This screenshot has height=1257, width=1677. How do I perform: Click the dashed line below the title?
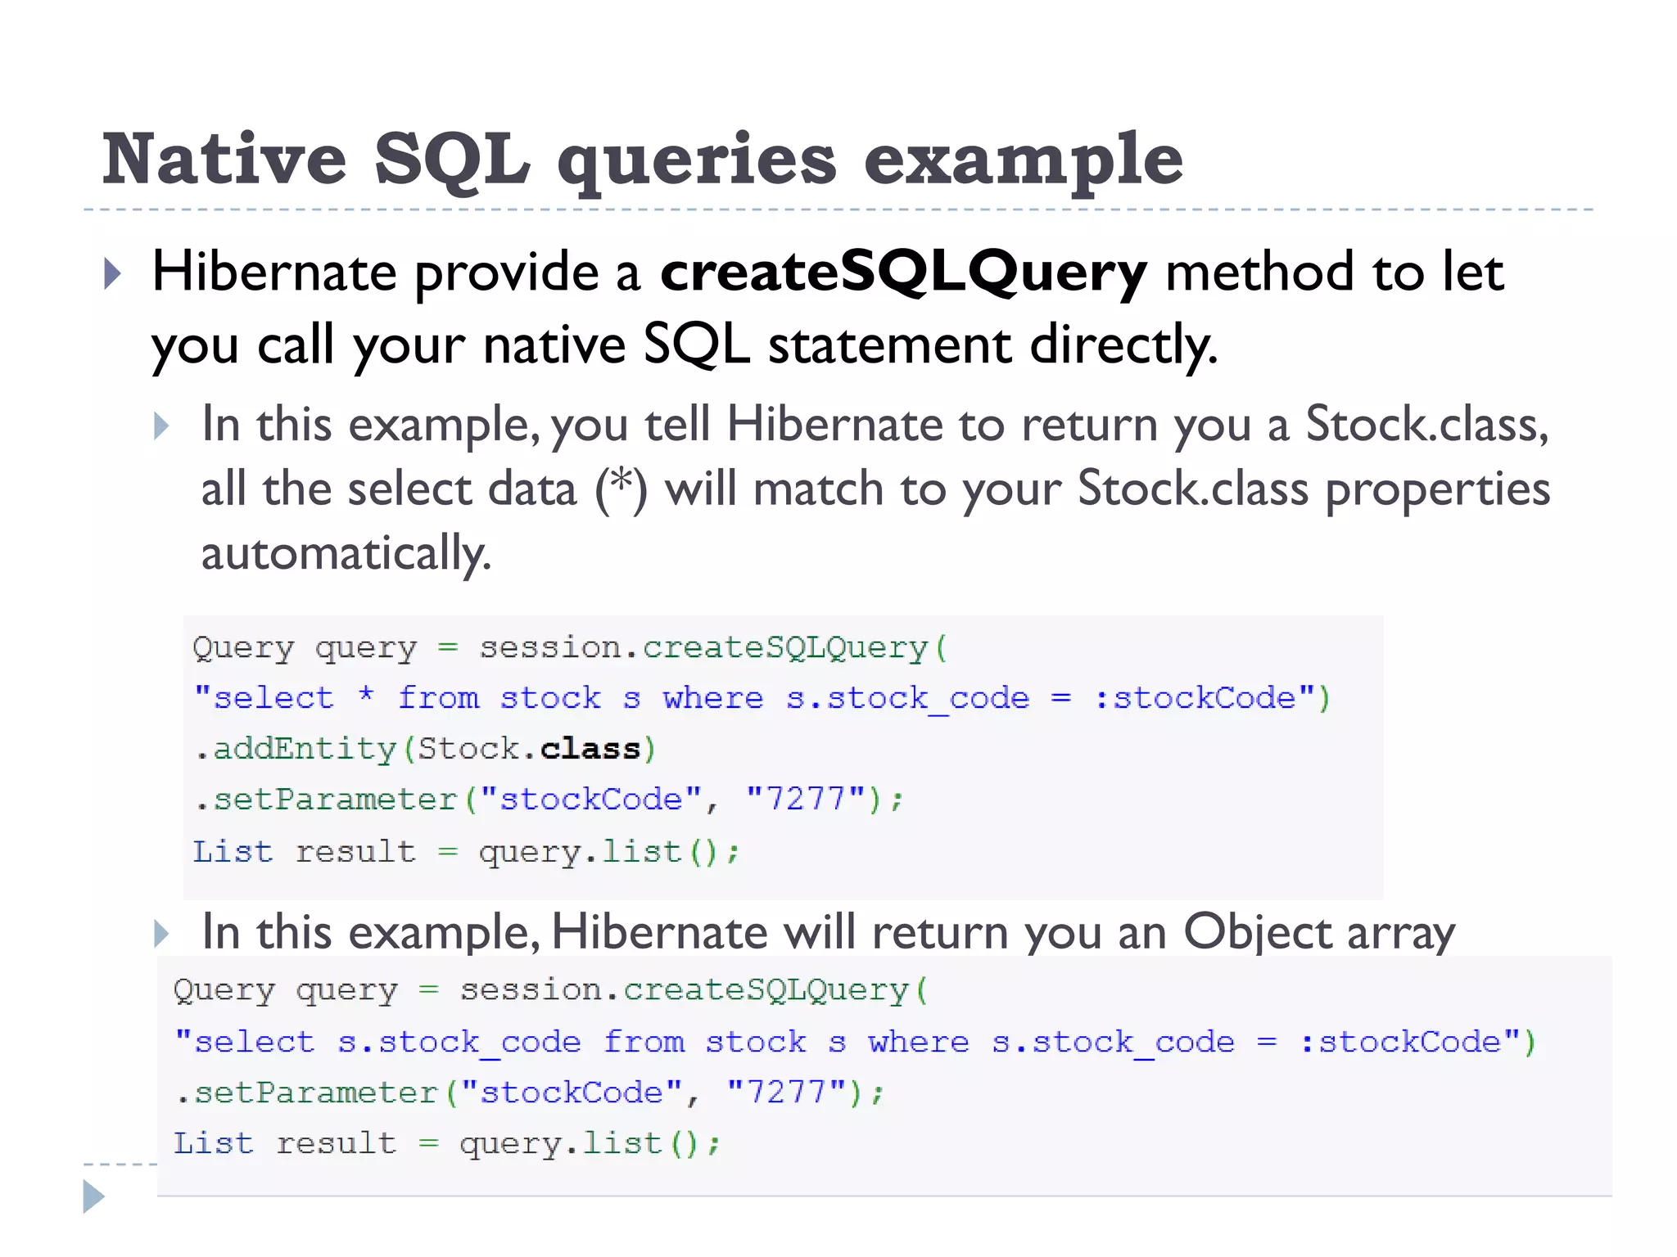(x=838, y=210)
